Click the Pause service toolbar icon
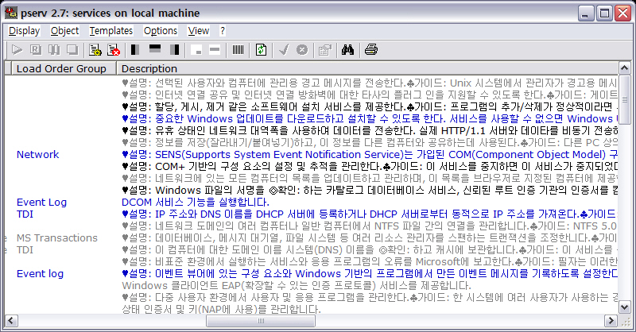Image resolution: width=636 pixels, height=332 pixels. pyautogui.click(x=54, y=50)
